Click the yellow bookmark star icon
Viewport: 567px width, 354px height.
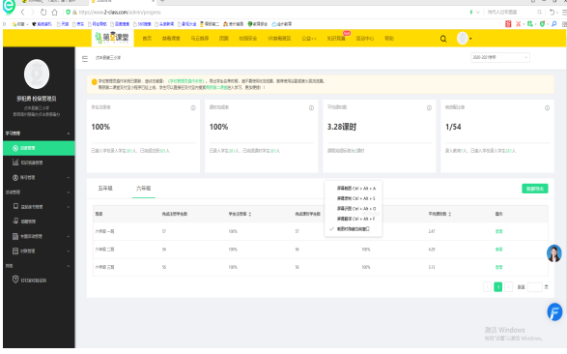[x=14, y=24]
